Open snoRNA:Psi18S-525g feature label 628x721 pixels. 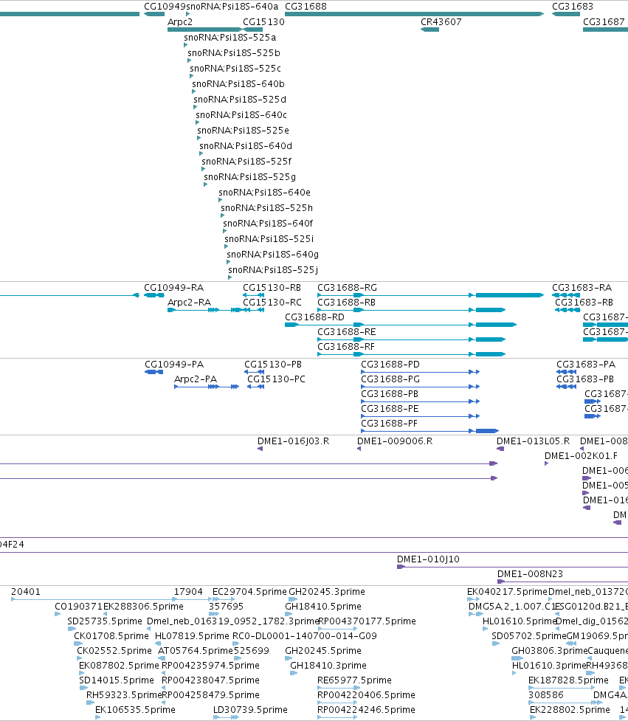coord(249,177)
